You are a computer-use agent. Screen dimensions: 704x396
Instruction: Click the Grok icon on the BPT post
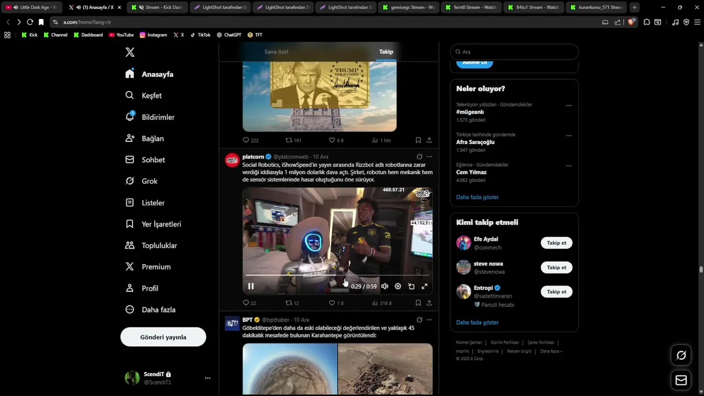(x=420, y=320)
